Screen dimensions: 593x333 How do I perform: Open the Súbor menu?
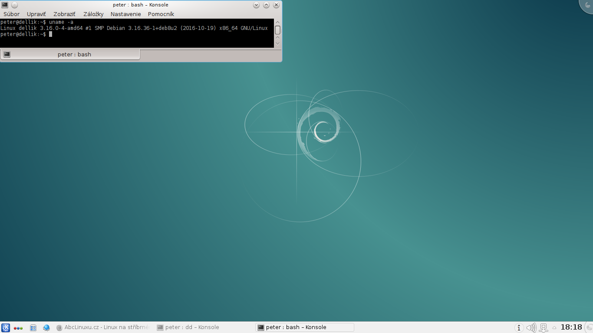12,14
